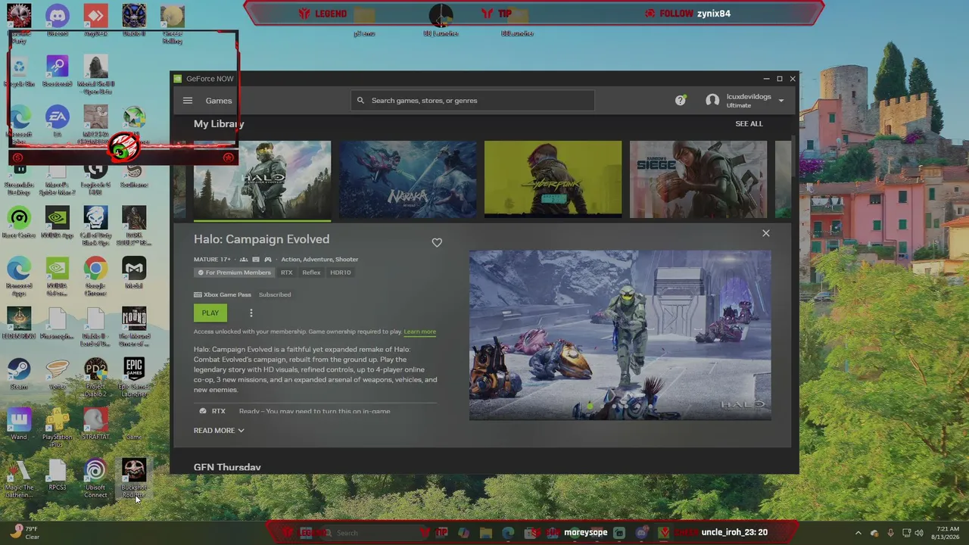Open the ELDEN RING desktop shortcut
The width and height of the screenshot is (969, 545).
pos(19,324)
